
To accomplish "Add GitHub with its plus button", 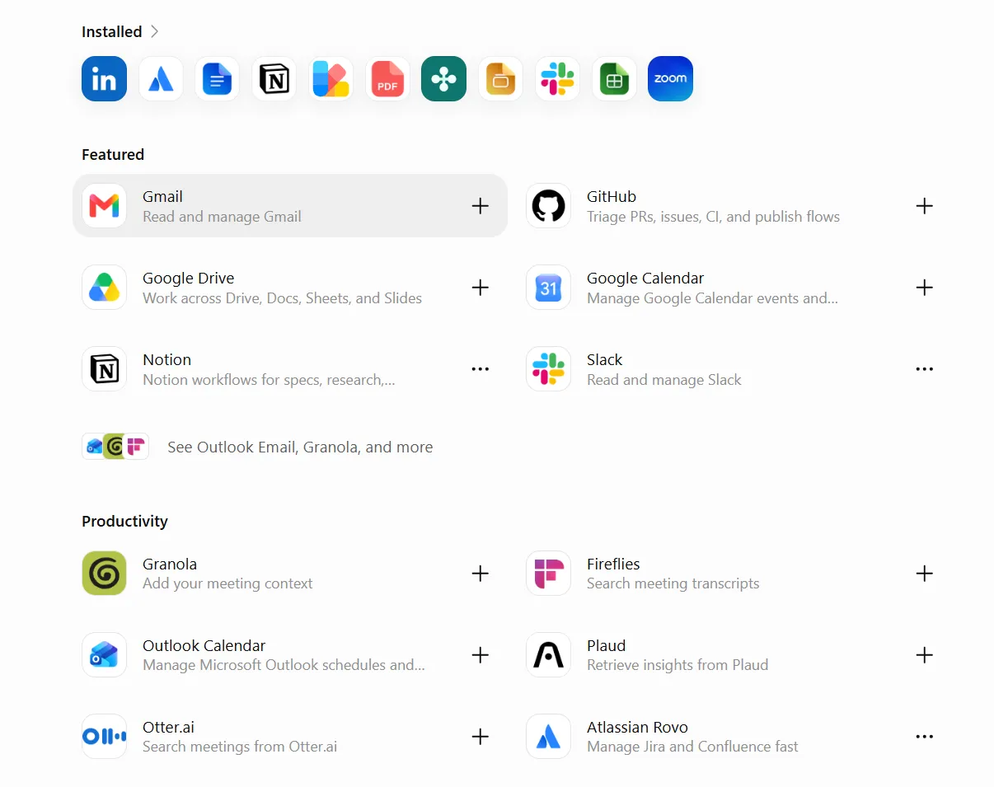I will point(925,206).
